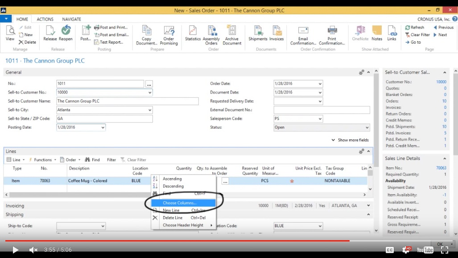Click New in Manage group
458x258 pixels.
pos(26,34)
